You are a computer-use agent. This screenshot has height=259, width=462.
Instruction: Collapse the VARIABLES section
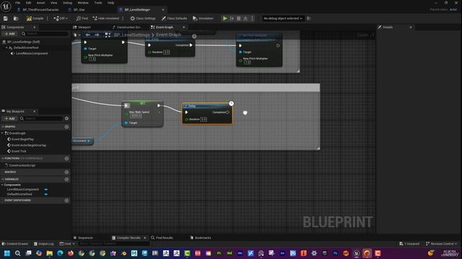click(3, 179)
